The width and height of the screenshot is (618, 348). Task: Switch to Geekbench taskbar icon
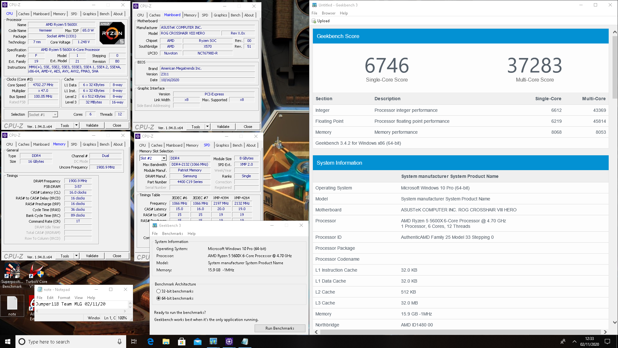[x=213, y=342]
